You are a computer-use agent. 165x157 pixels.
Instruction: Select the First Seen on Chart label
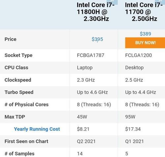click(x=26, y=141)
